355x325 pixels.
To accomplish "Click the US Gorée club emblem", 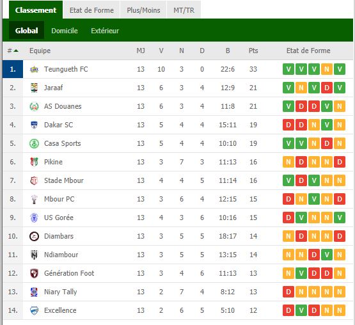I will (x=34, y=218).
